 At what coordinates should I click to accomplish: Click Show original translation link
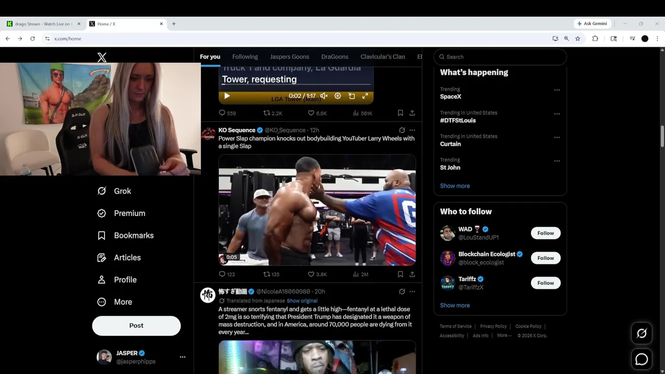coord(302,301)
